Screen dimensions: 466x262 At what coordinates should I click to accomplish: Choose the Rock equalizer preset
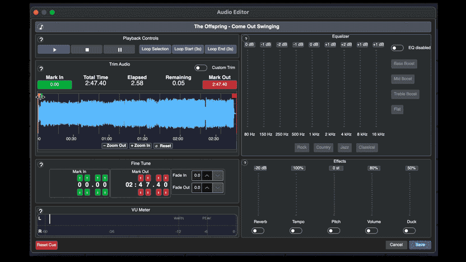coord(302,147)
